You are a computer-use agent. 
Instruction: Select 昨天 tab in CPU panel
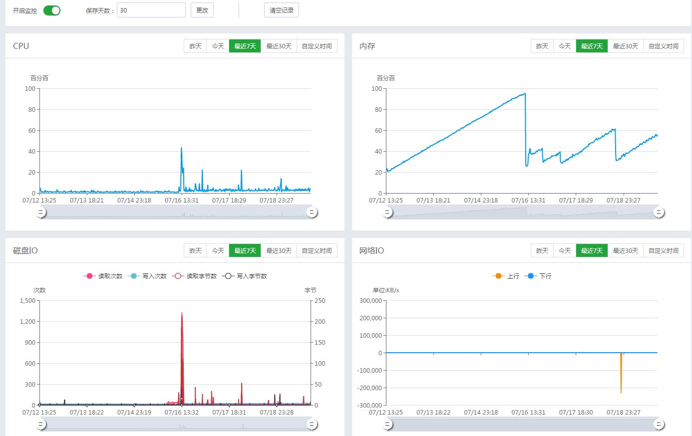pos(195,46)
